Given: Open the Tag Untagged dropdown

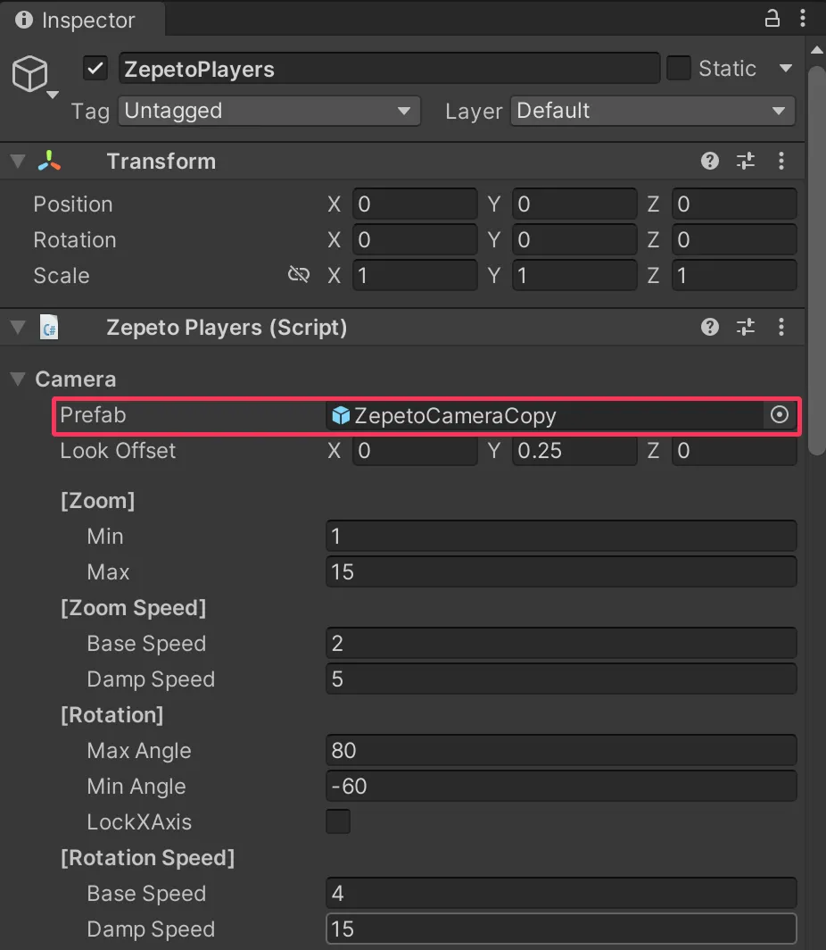Looking at the screenshot, I should (x=269, y=111).
